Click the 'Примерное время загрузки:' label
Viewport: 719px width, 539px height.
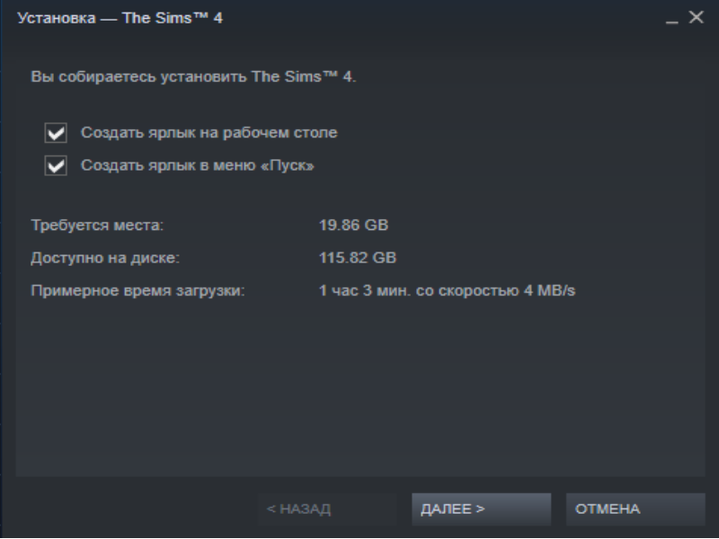pos(138,290)
